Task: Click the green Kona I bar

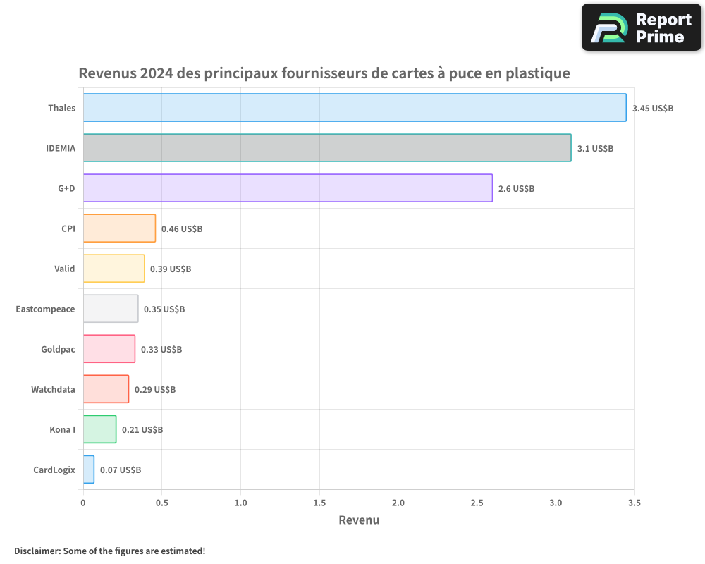Action: click(99, 429)
